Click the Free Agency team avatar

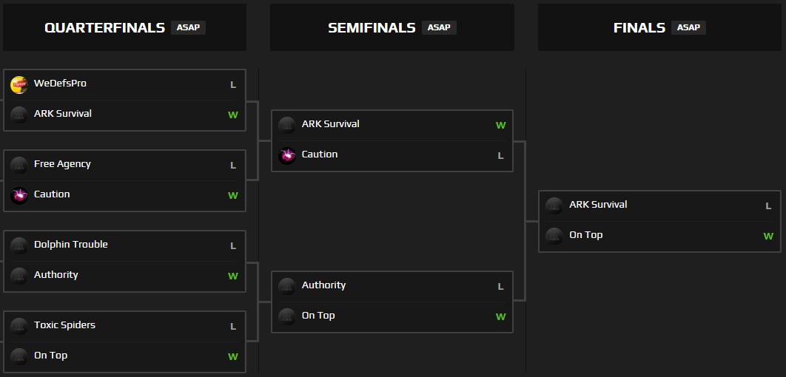19,166
